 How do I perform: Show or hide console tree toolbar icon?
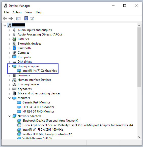click(x=18, y=19)
